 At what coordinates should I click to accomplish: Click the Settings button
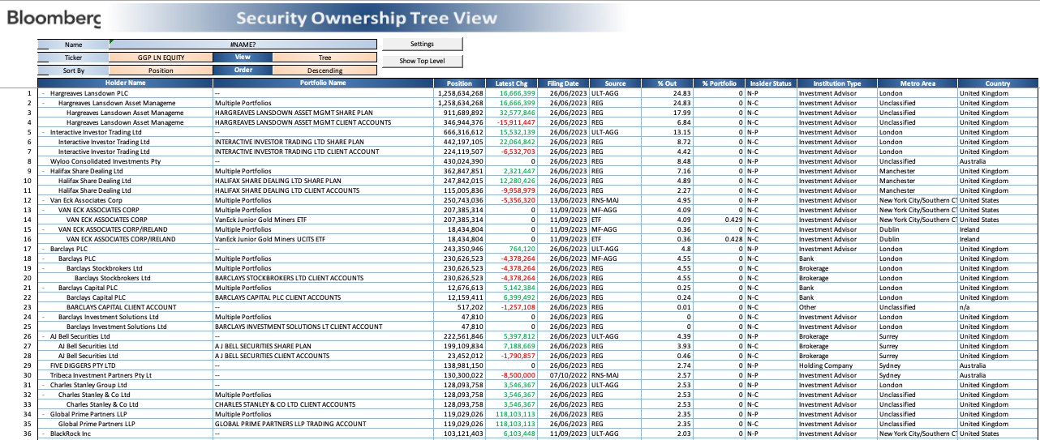422,44
